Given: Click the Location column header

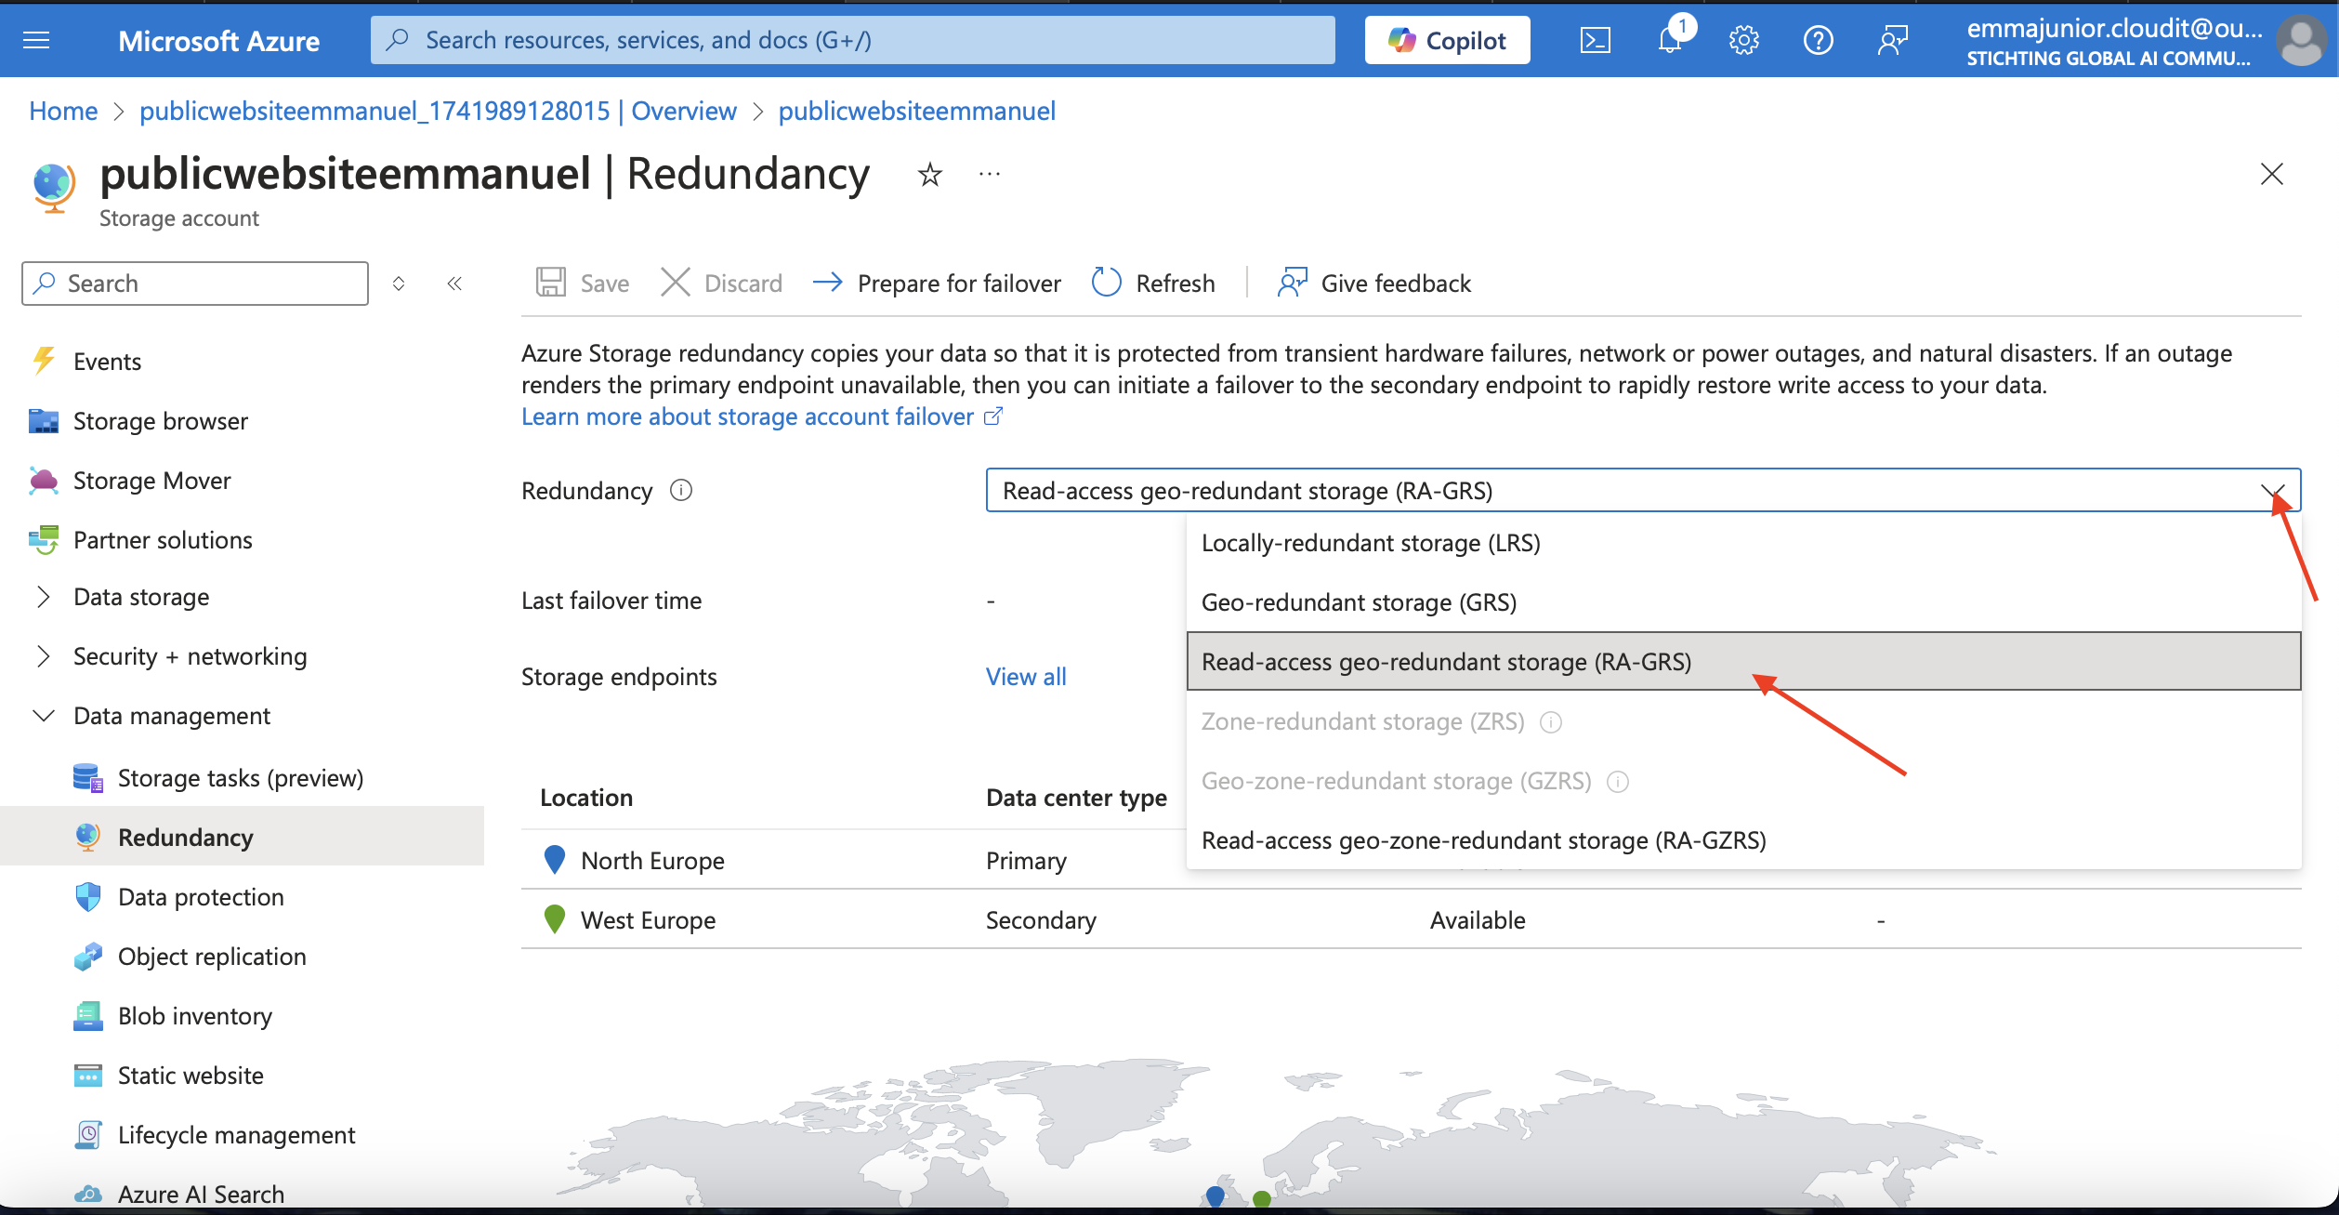Looking at the screenshot, I should [x=586, y=798].
